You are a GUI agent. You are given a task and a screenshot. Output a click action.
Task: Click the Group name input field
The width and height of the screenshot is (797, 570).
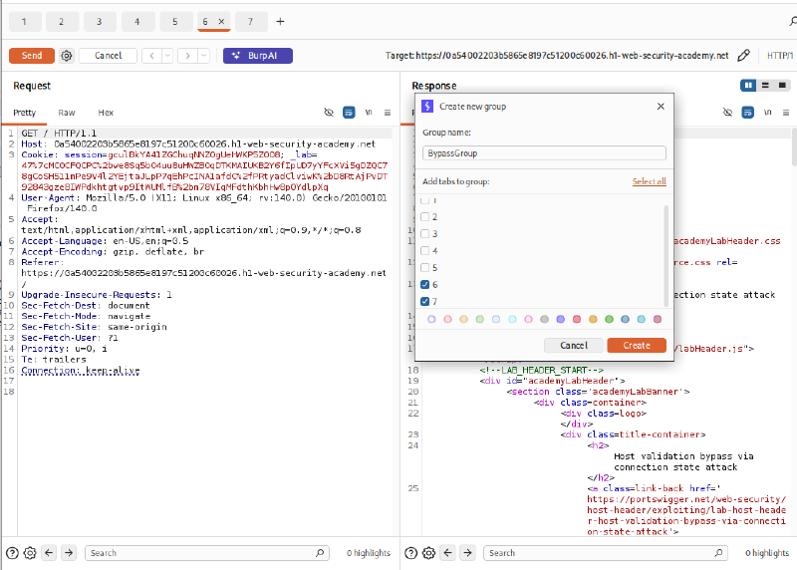[544, 153]
